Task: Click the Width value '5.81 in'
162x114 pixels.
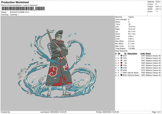Action: pyautogui.click(x=158, y=9)
